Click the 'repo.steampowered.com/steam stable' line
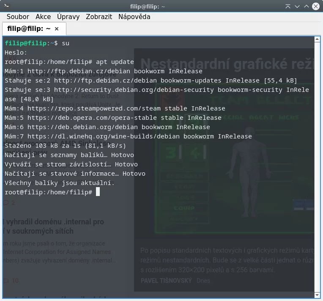 115,108
